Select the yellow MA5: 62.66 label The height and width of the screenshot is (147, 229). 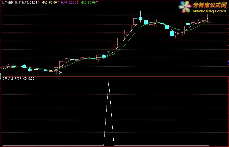(x=49, y=3)
